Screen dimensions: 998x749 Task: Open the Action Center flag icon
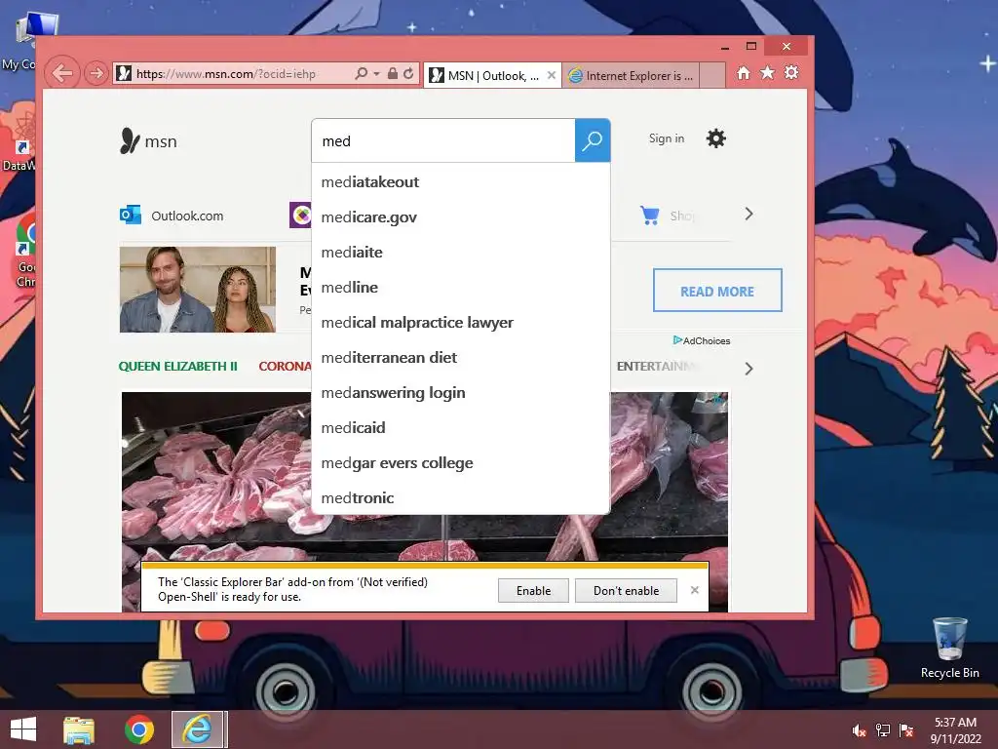[x=906, y=730]
